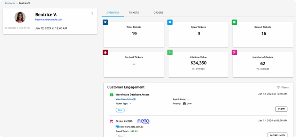Click the View button for the ticket
The image size is (296, 137).
pos(281,109)
